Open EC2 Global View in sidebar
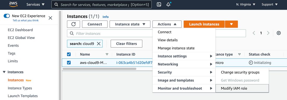 (21, 38)
